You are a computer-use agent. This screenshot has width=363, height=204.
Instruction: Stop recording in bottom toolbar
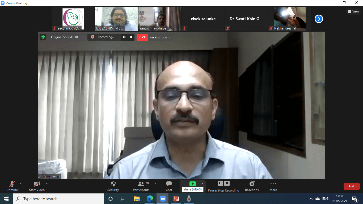coord(227,183)
